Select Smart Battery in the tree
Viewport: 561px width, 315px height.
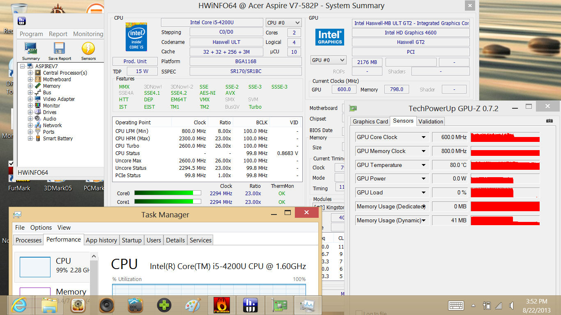point(58,139)
